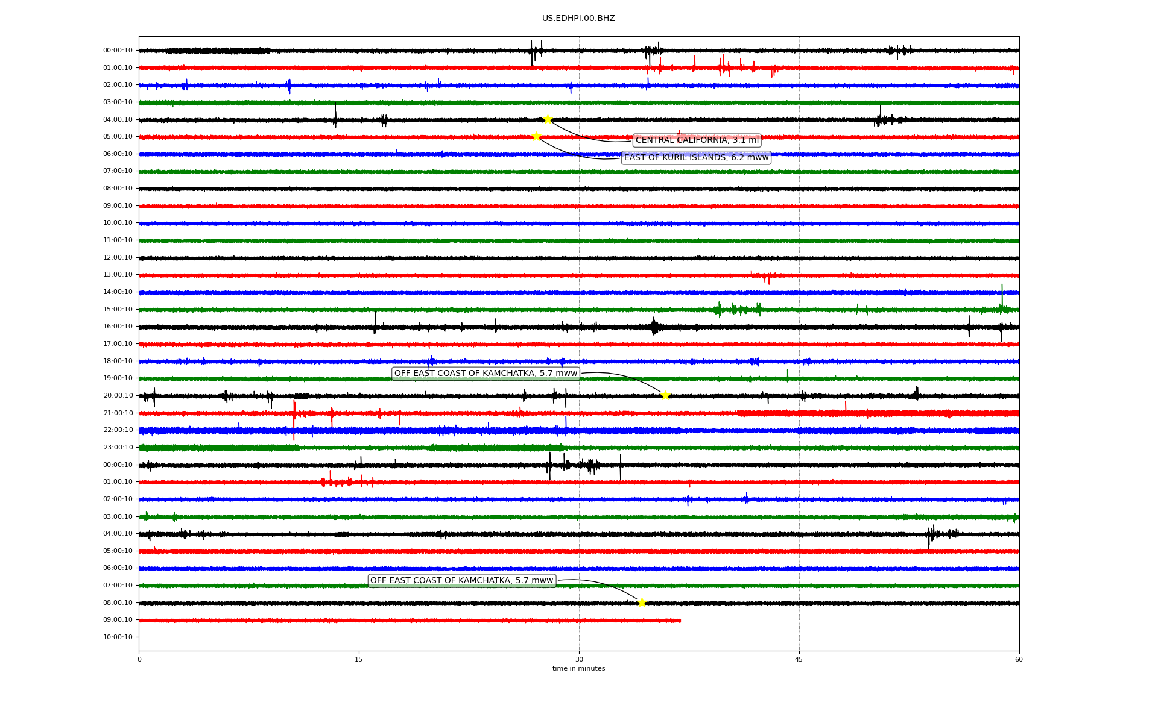Viewport: 1158px width, 723px height.
Task: Click the 13:00:10 row label
Action: (118, 275)
